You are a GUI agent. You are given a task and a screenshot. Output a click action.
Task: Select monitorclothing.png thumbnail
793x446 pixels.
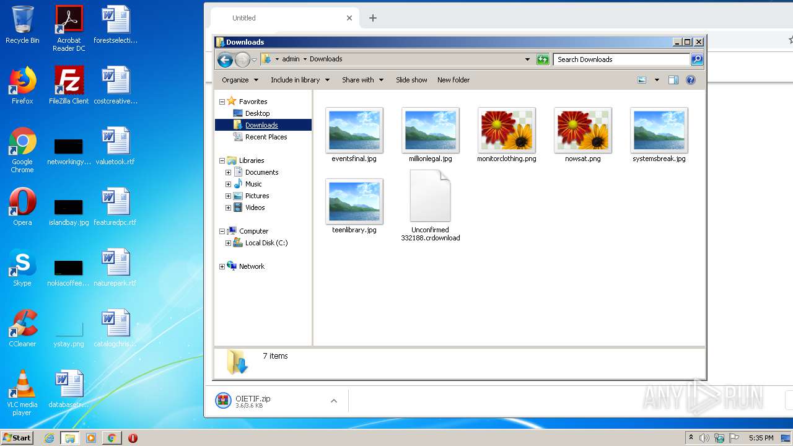click(507, 134)
